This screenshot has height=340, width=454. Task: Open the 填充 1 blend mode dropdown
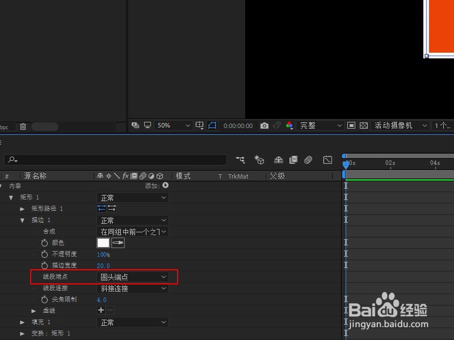click(133, 322)
